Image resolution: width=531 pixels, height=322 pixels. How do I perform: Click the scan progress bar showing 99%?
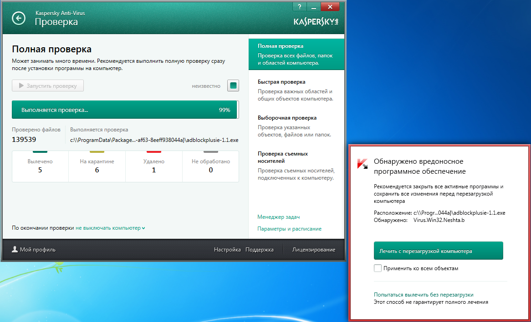(x=125, y=110)
